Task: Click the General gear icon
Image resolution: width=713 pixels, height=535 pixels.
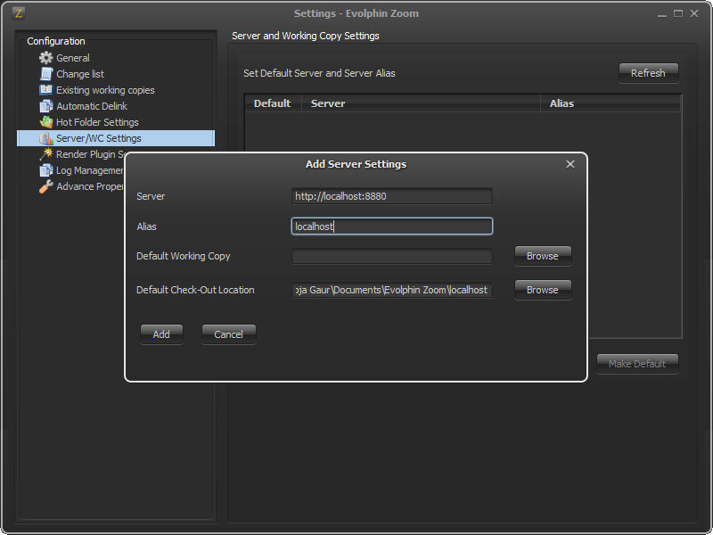Action: pos(46,58)
